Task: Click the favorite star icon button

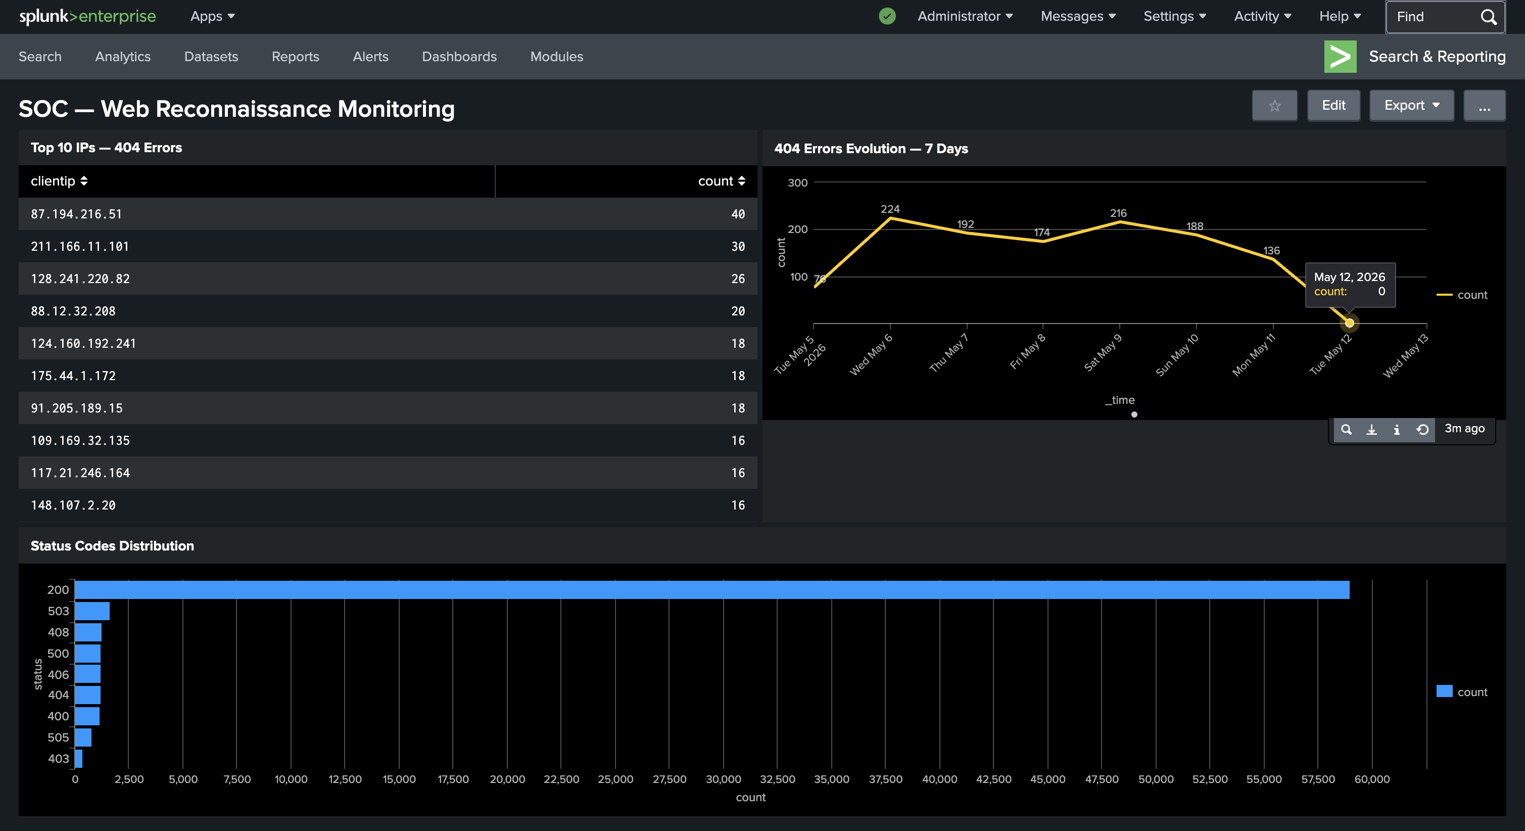Action: tap(1274, 106)
